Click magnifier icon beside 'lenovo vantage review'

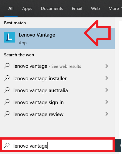(x=7, y=114)
